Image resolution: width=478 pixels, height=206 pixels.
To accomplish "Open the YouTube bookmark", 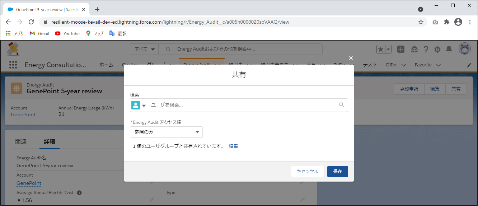I will tap(67, 33).
